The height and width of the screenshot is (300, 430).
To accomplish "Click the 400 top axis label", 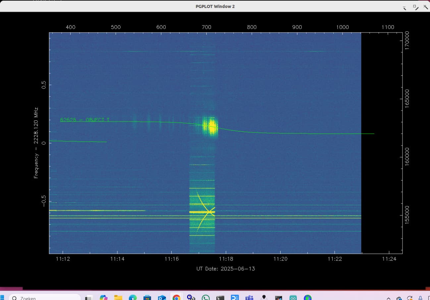I will pyautogui.click(x=71, y=27).
